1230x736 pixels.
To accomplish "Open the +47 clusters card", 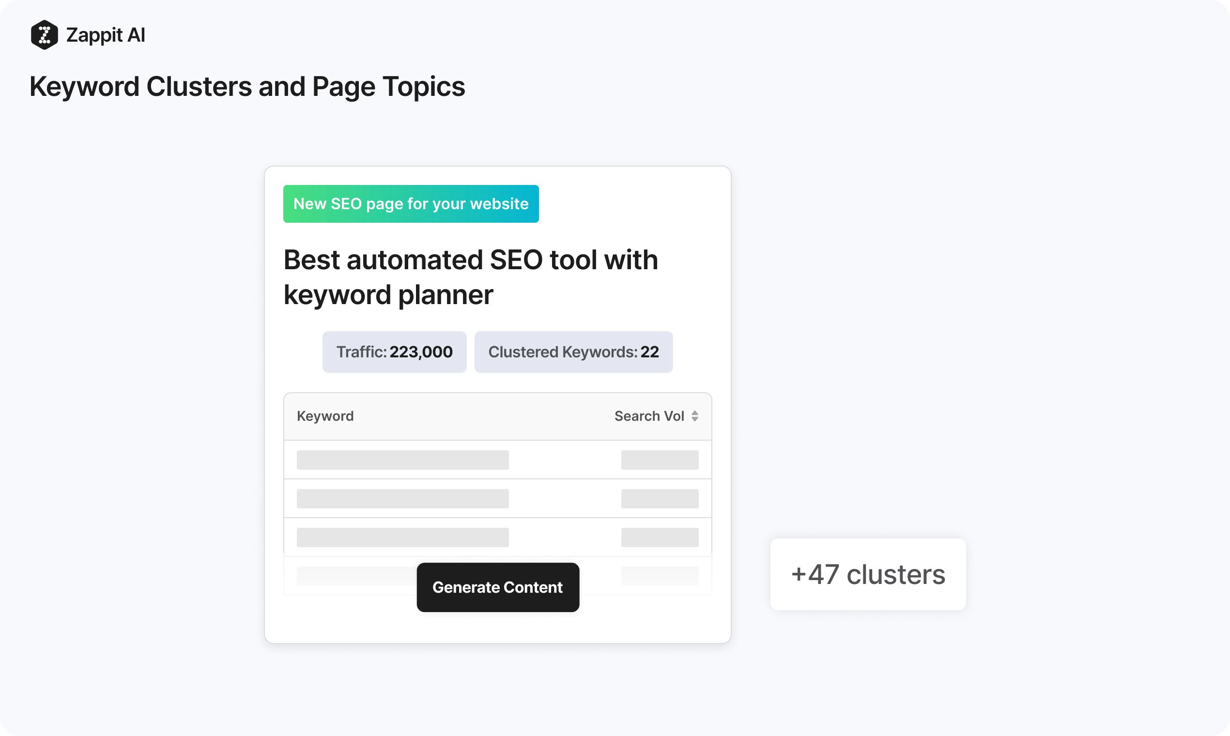I will click(867, 574).
